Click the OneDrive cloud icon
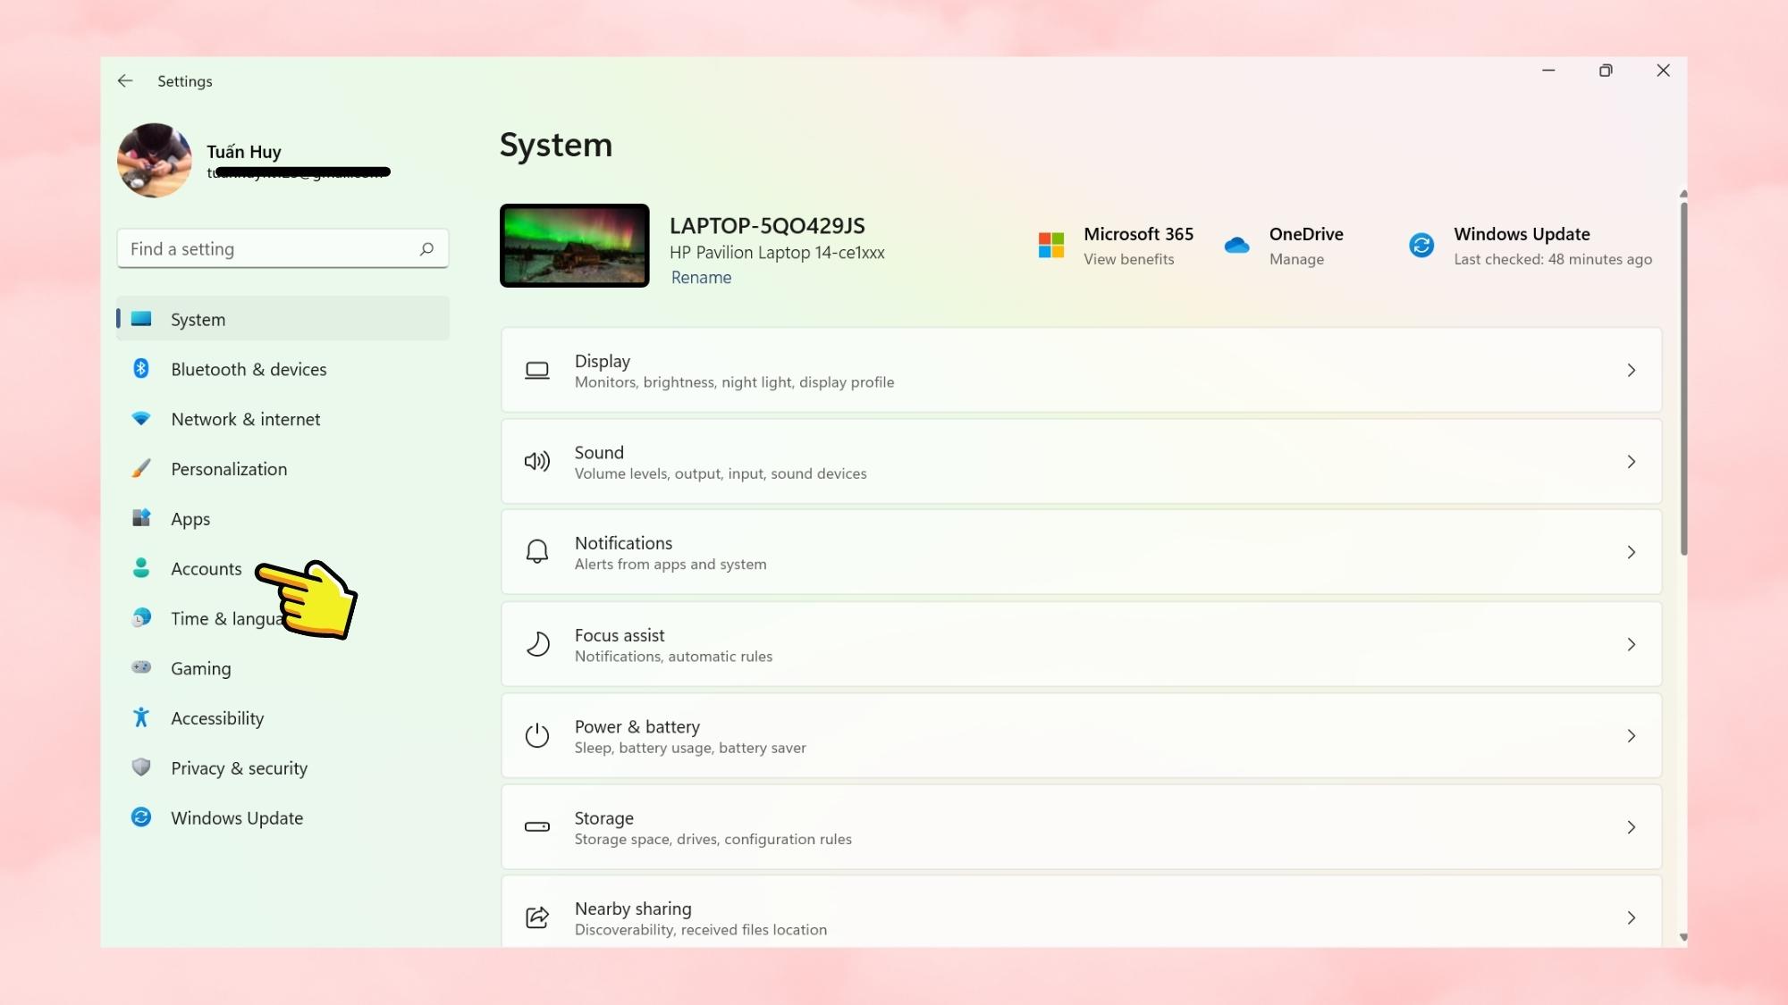 pyautogui.click(x=1237, y=245)
